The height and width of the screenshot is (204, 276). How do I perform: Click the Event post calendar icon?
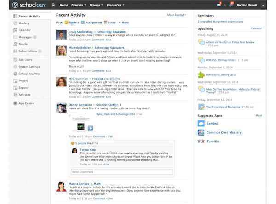105,23
